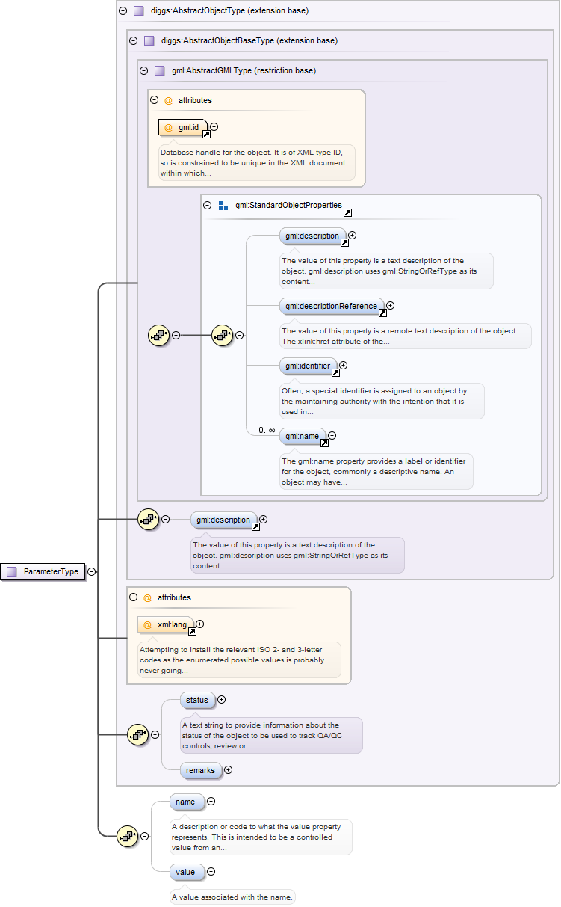Collapse the xml:lang attributes box
The height and width of the screenshot is (907, 561).
coord(133,597)
